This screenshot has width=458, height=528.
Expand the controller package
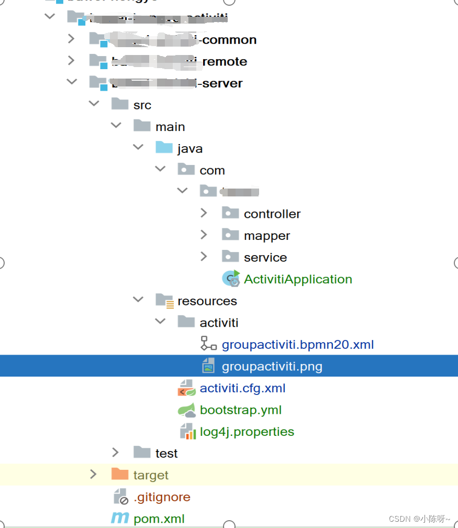coord(204,213)
